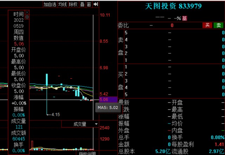Click the tall cyan candlestick on chart
Image resolution: width=225 pixels, height=155 pixels.
(x=47, y=80)
